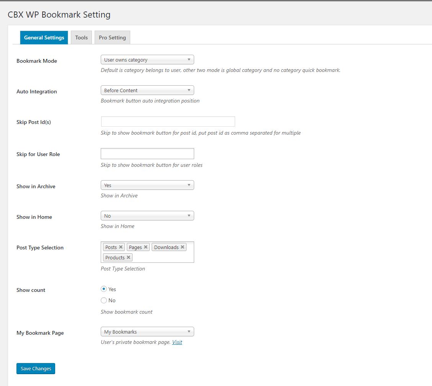
Task: Remove the Pages post type tag
Action: click(x=146, y=247)
